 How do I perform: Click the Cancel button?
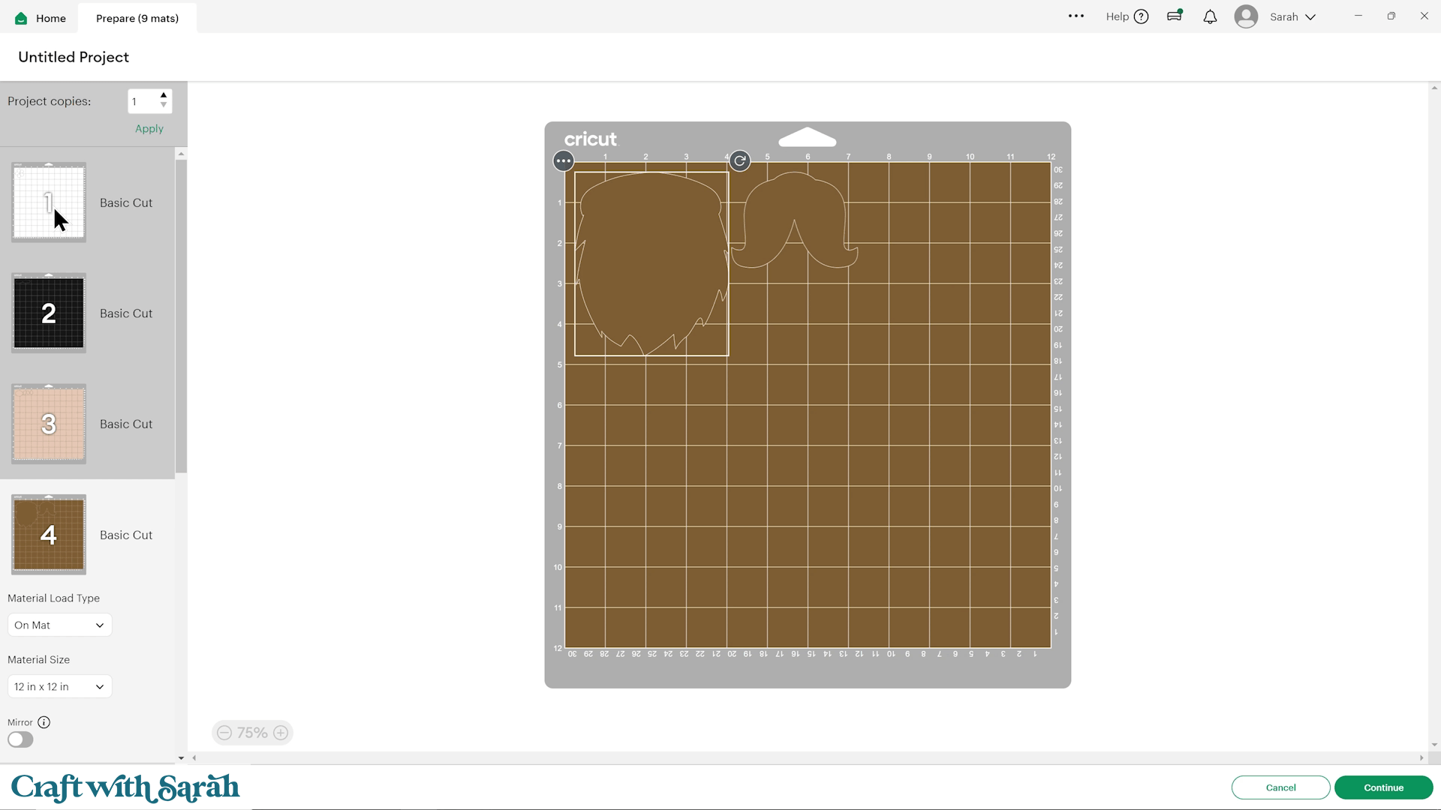click(1280, 787)
